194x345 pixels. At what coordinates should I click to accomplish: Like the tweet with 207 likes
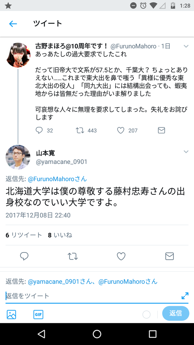pos(121,130)
